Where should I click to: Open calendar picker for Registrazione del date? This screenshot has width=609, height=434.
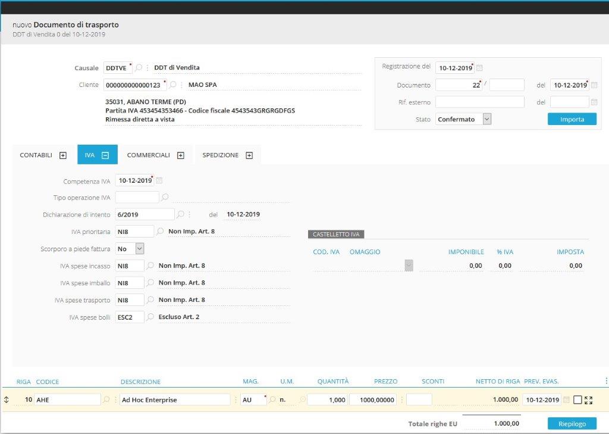480,68
